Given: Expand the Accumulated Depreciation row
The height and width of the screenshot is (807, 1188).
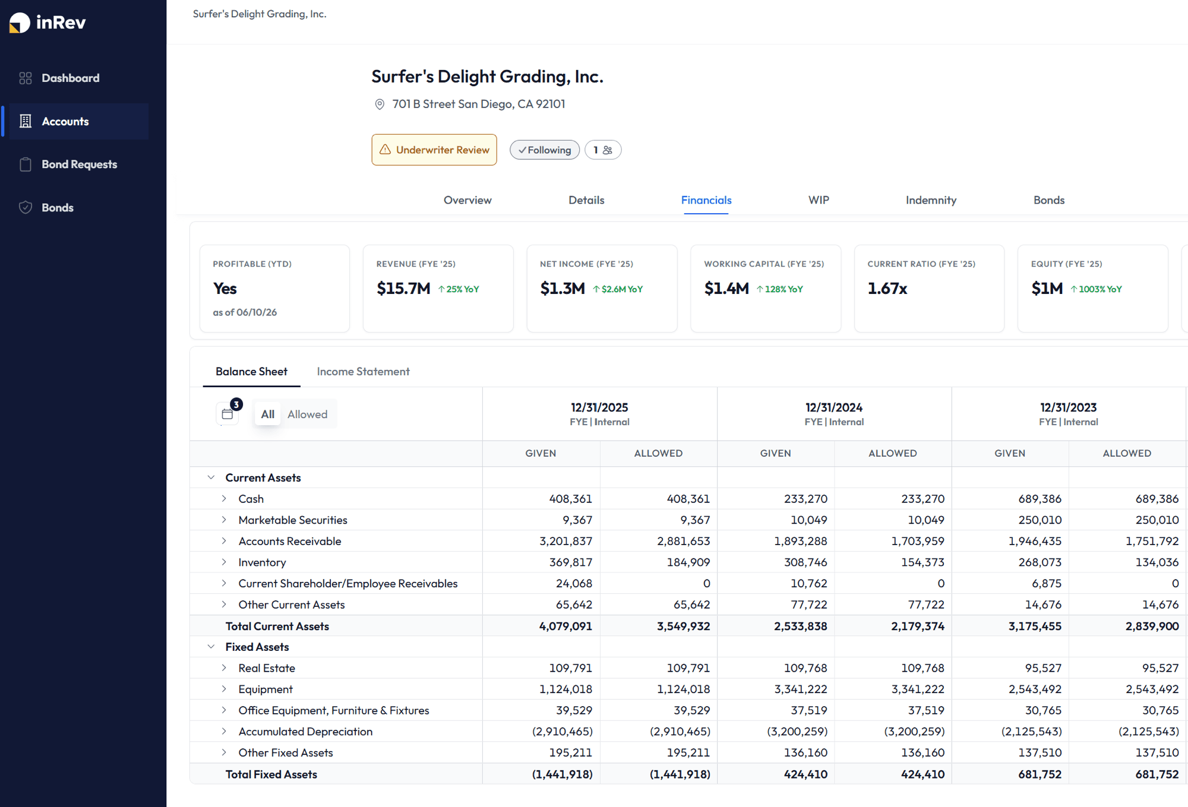Looking at the screenshot, I should point(224,732).
